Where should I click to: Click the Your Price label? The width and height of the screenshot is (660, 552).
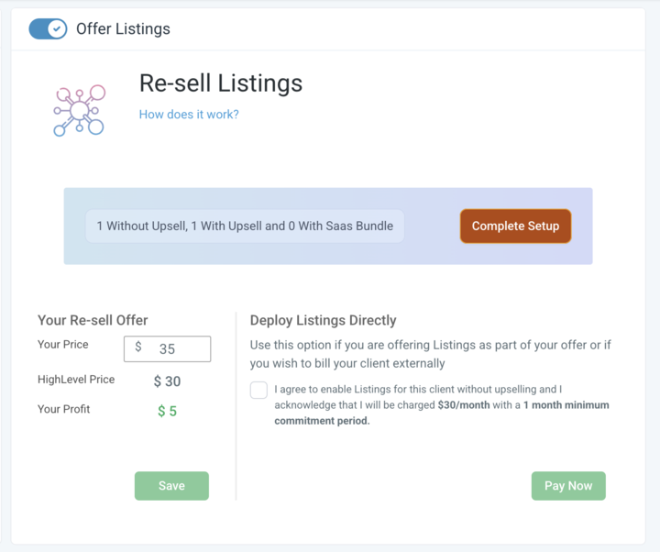point(64,347)
